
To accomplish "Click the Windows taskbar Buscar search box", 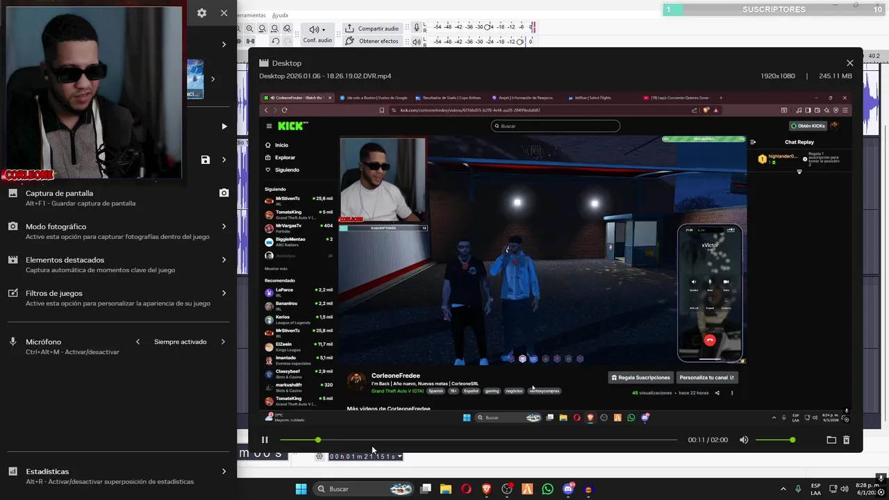I will pyautogui.click(x=365, y=489).
